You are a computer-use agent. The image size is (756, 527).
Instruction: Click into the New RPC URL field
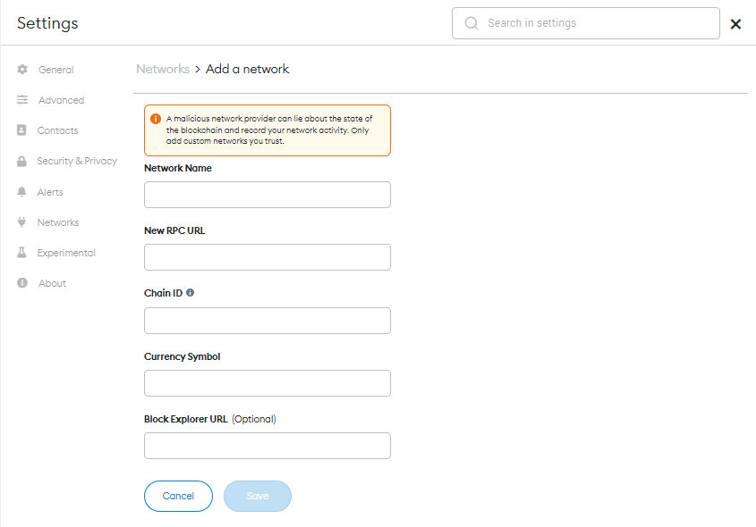268,257
